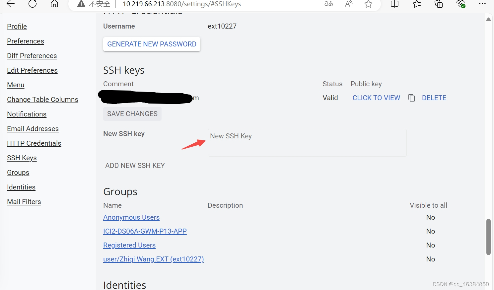
Task: Copy the SSH public key using the copy icon
Action: tap(411, 98)
